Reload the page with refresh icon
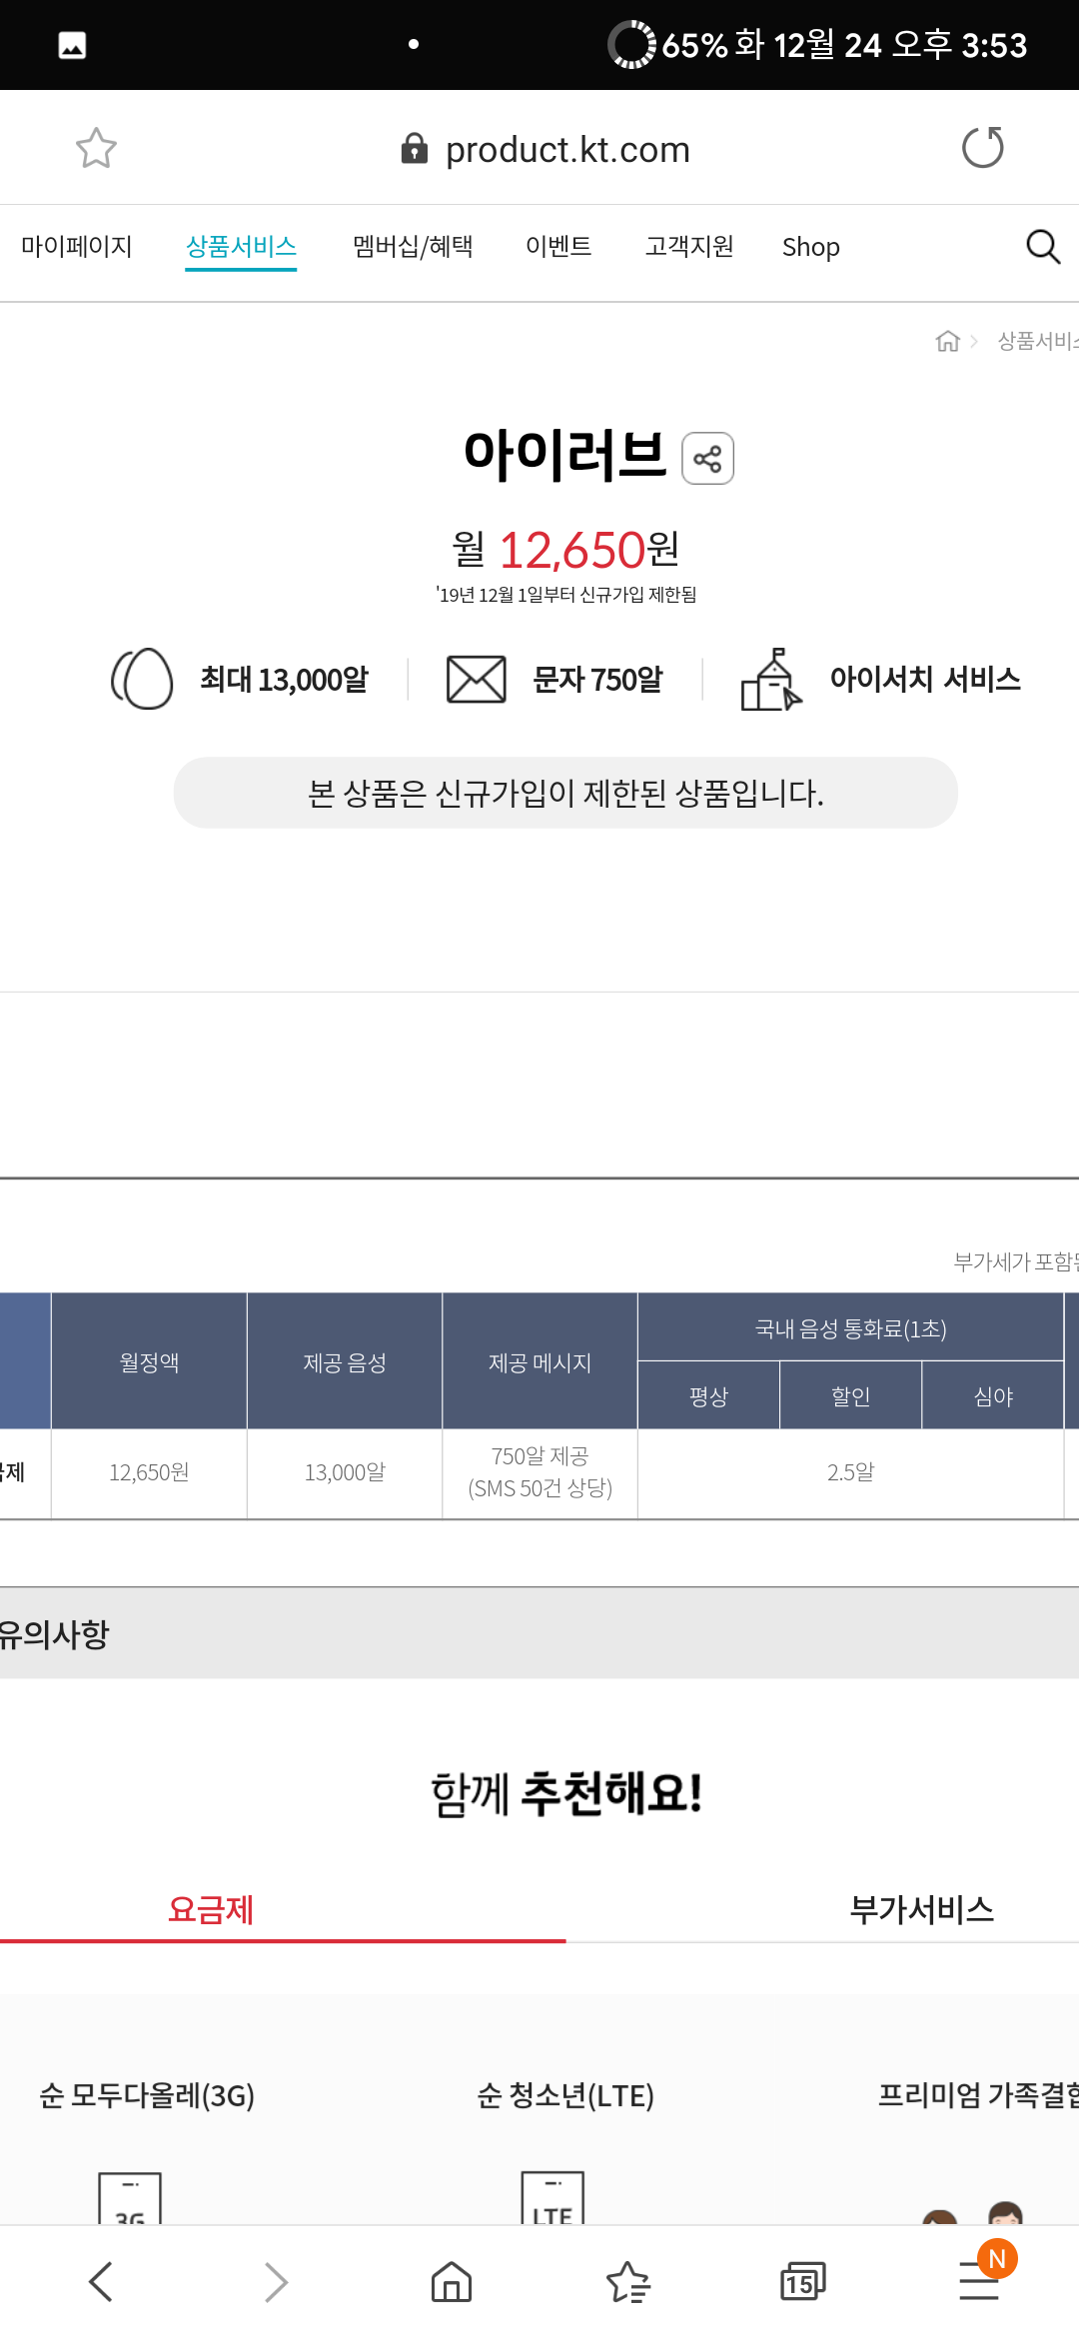1079x2339 pixels. coord(982,148)
